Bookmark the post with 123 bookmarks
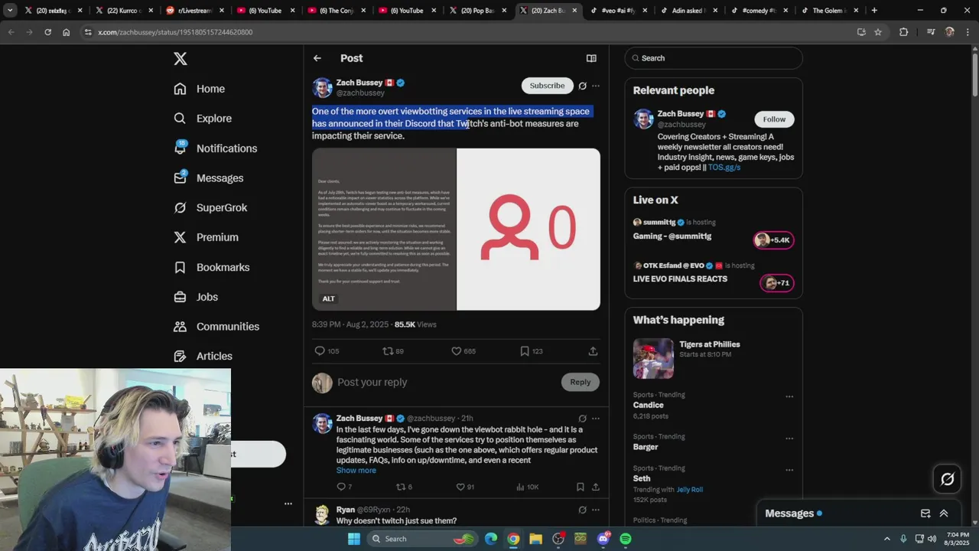 (531, 351)
